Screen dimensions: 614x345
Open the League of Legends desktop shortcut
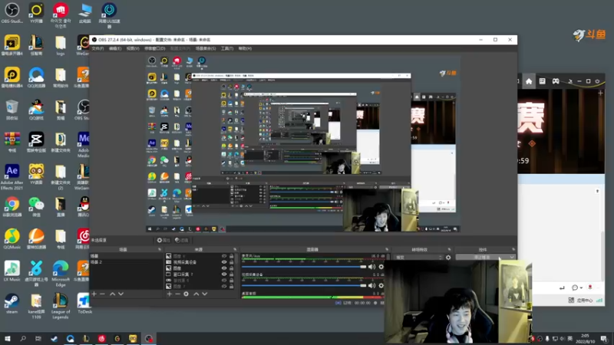61,306
